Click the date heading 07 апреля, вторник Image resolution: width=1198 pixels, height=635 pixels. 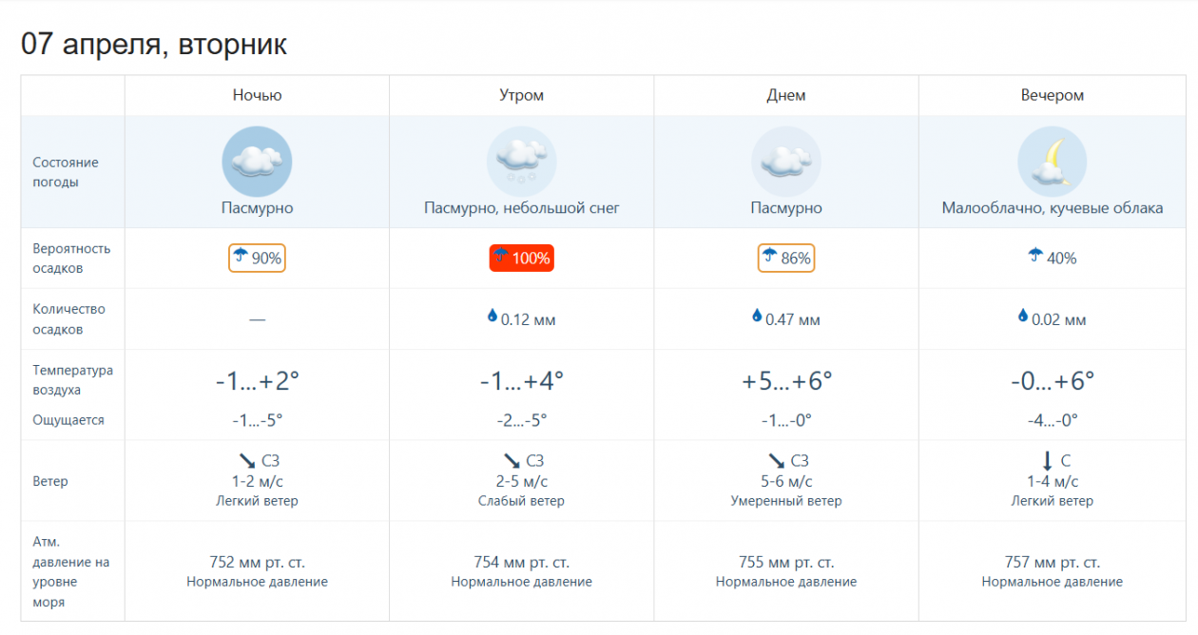(154, 45)
